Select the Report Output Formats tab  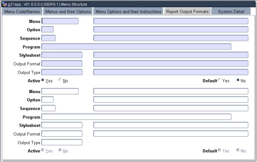[187, 12]
